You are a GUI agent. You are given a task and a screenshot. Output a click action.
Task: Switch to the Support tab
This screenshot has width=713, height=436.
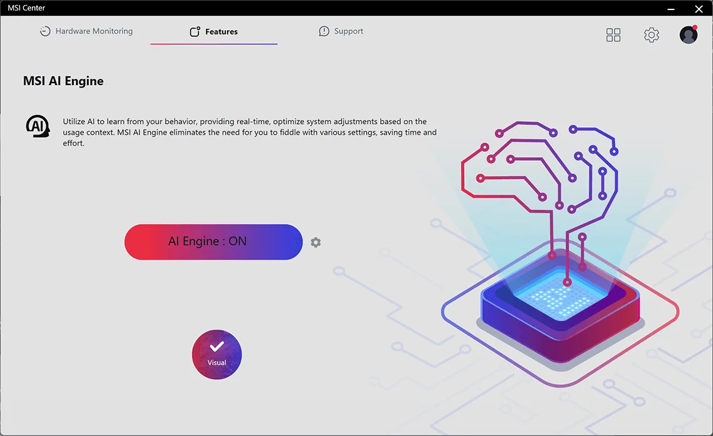(x=341, y=31)
